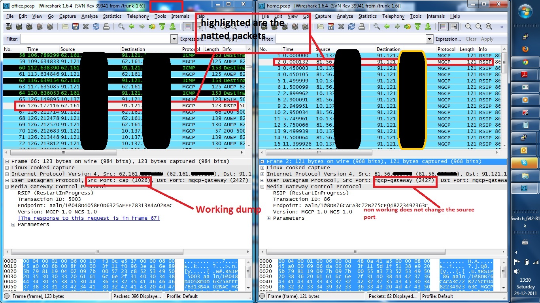
Task: Expand Parameters node in home.pcap details
Action: point(269,218)
